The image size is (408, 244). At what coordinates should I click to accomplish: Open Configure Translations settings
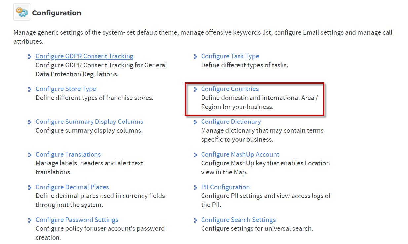[x=68, y=155]
